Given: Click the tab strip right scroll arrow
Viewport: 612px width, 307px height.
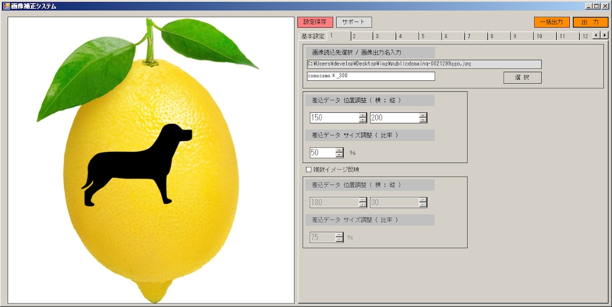Looking at the screenshot, I should (x=604, y=35).
